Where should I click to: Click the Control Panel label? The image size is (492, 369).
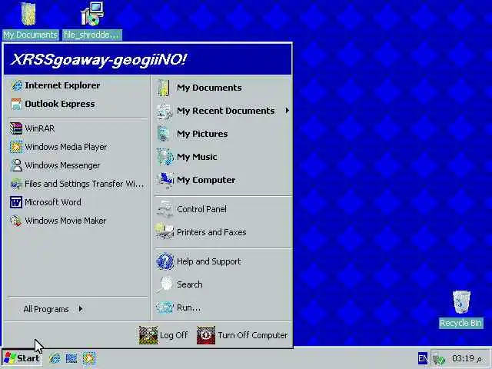tap(201, 209)
